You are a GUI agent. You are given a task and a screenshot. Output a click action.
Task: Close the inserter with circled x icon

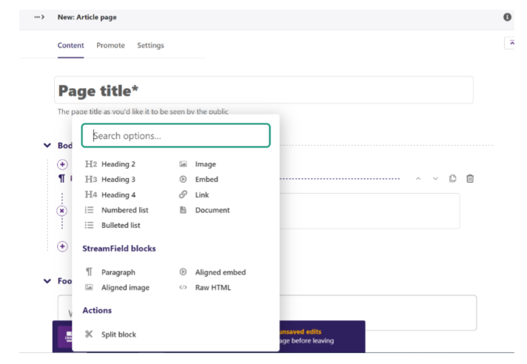point(62,211)
